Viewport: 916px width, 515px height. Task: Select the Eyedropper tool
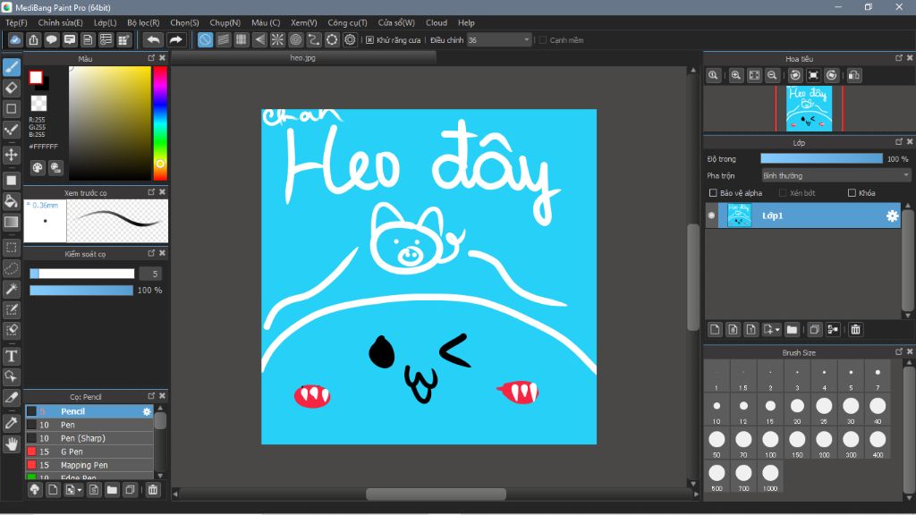[11, 423]
